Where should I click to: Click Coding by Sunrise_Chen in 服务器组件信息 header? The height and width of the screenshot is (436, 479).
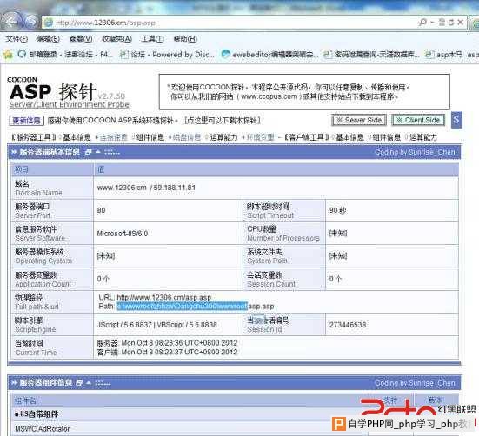[415, 383]
